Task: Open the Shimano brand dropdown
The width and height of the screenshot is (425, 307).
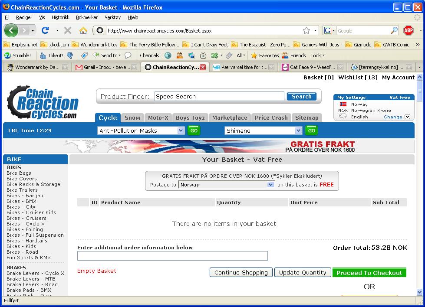Action: click(298, 131)
